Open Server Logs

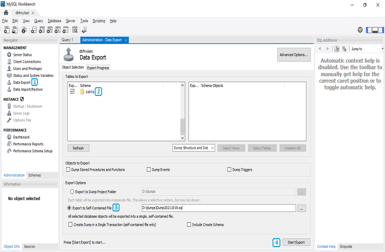point(21,113)
